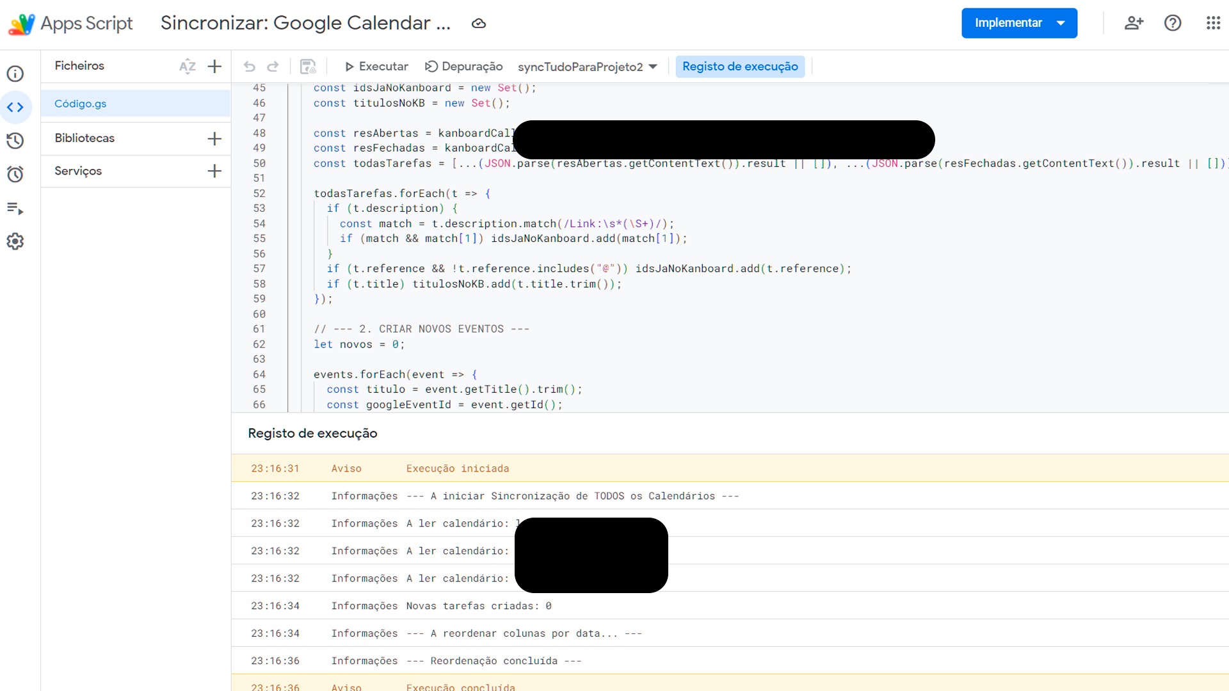The width and height of the screenshot is (1229, 691).
Task: Click the save project icon
Action: point(308,67)
